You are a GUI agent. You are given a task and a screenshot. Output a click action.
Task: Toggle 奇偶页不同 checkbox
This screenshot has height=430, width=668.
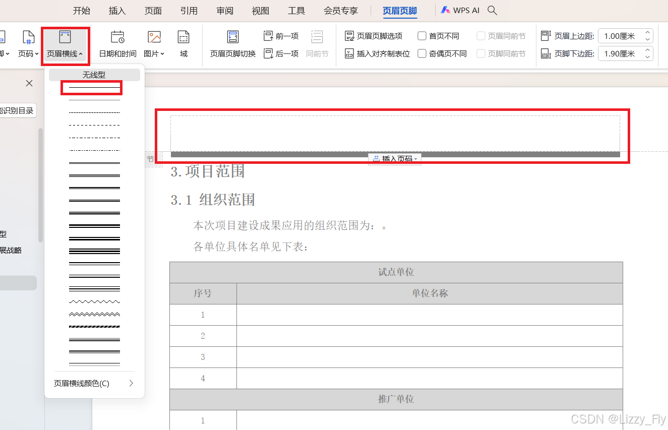tap(422, 53)
